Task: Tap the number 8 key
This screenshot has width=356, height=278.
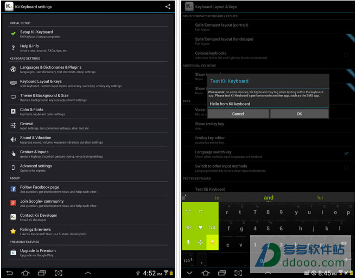Action: (268, 212)
